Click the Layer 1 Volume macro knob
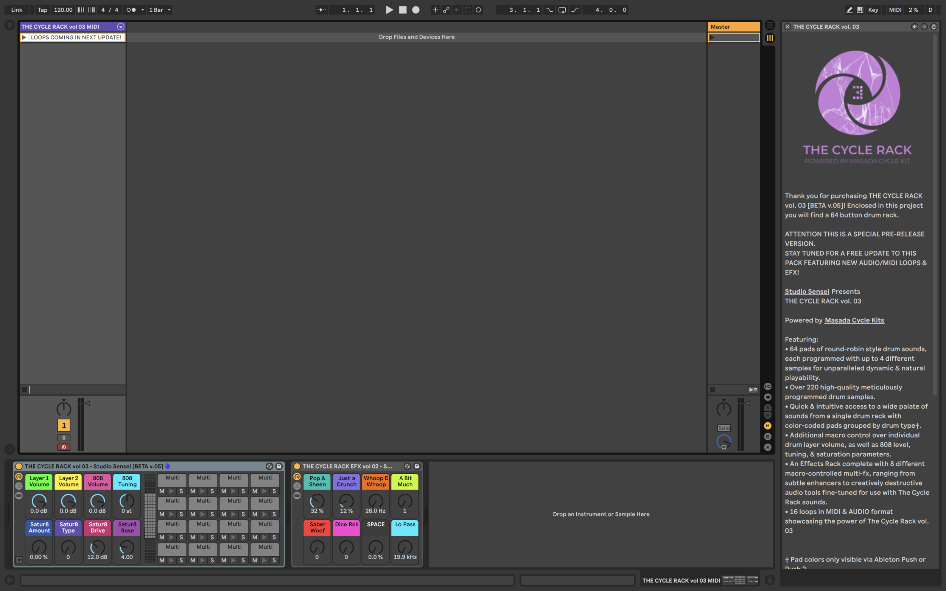 pos(39,501)
